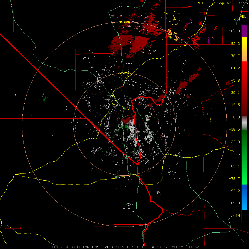249x249 pixels.
Task: Click the 30.1 velocity scale label
Action: click(x=235, y=93)
